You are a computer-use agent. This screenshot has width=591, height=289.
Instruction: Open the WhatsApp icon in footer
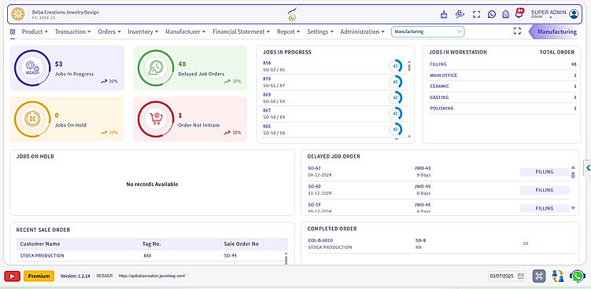pyautogui.click(x=578, y=276)
